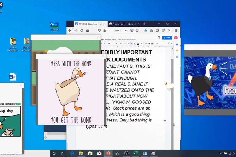Viewport: 236px width, 157px height.
Task: Open Task View on taskbar
Action: 63,153
